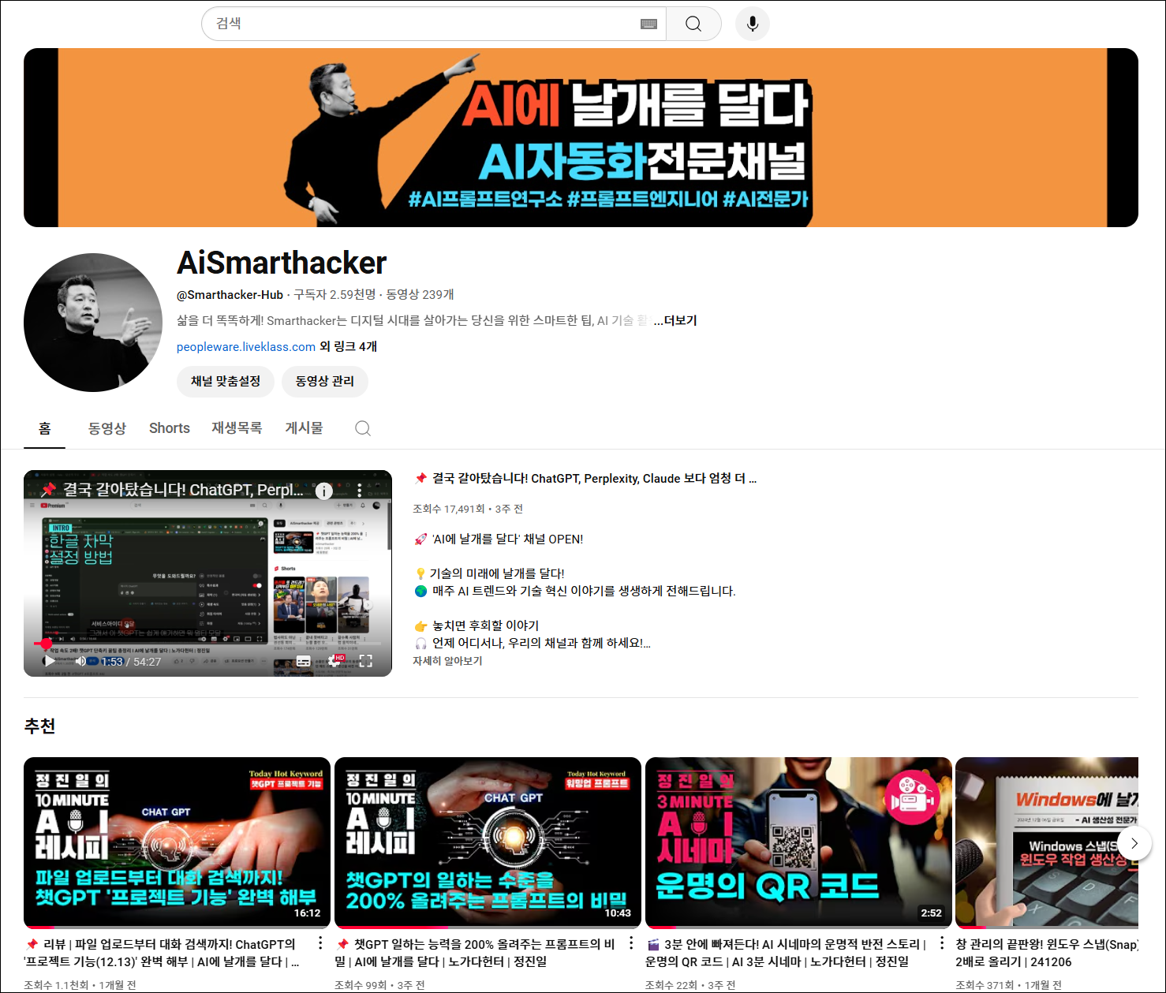The image size is (1166, 993).
Task: Click the '놓치면 후회할 이야기' description line
Action: [476, 625]
